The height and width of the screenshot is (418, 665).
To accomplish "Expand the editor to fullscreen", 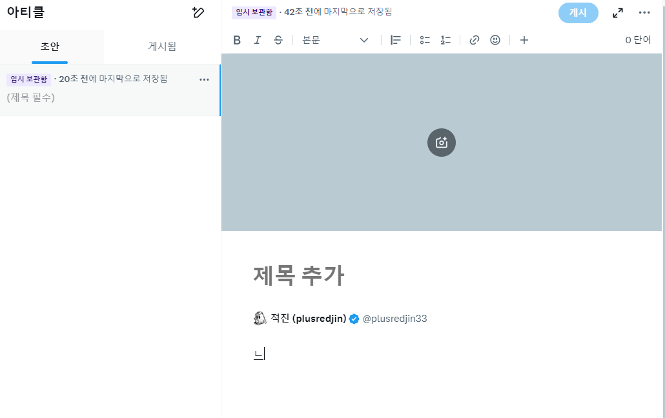I will 617,12.
